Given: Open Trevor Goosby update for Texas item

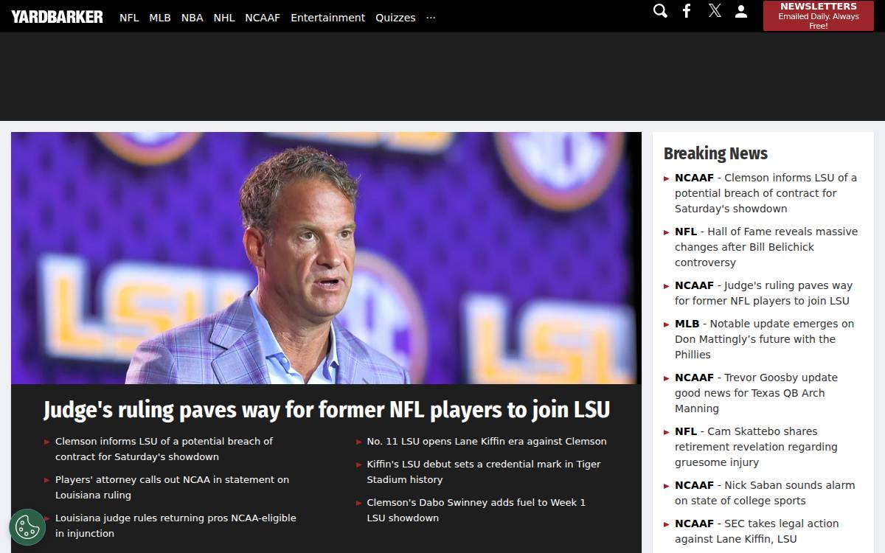Looking at the screenshot, I should 756,393.
